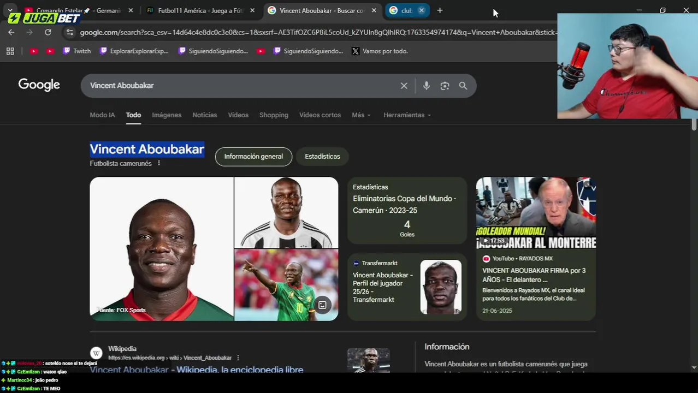Click the 'Información' section heading
This screenshot has width=698, height=393.
447,347
